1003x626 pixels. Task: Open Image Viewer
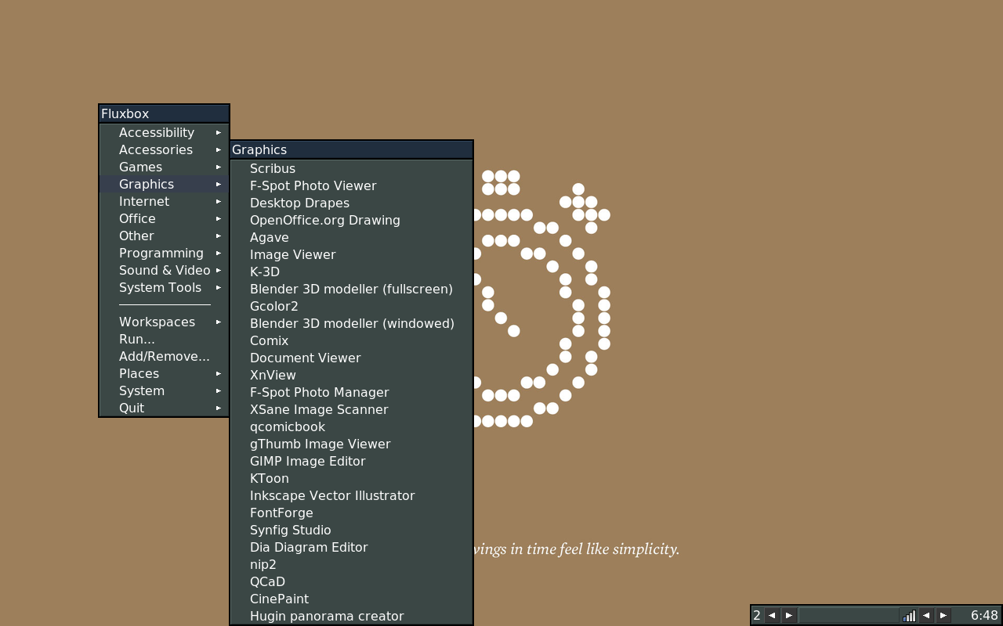tap(351, 254)
